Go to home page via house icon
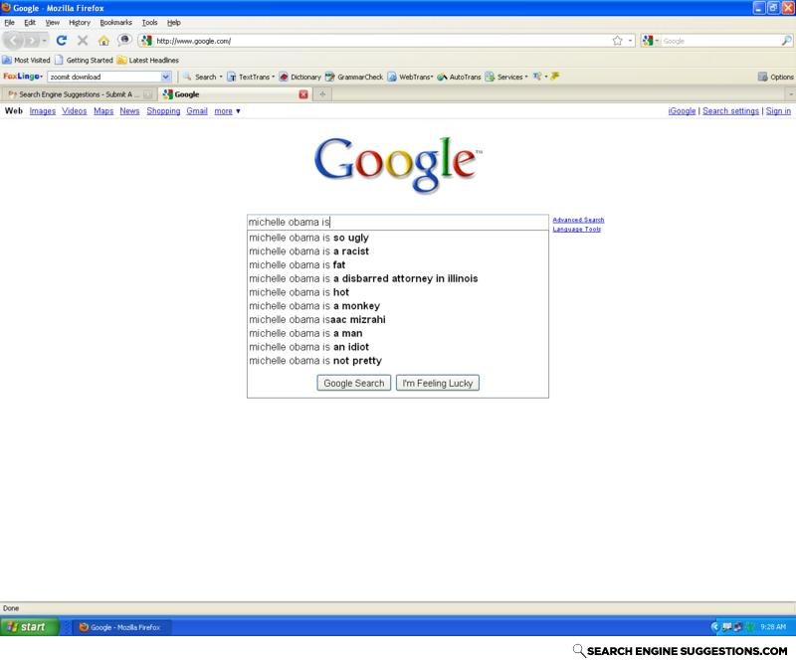Viewport: 796px width, 662px height. pos(103,41)
